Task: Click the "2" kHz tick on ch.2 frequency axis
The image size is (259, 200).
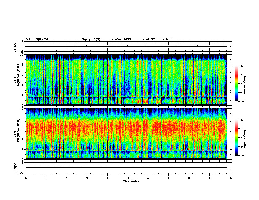Action: tap(22, 149)
